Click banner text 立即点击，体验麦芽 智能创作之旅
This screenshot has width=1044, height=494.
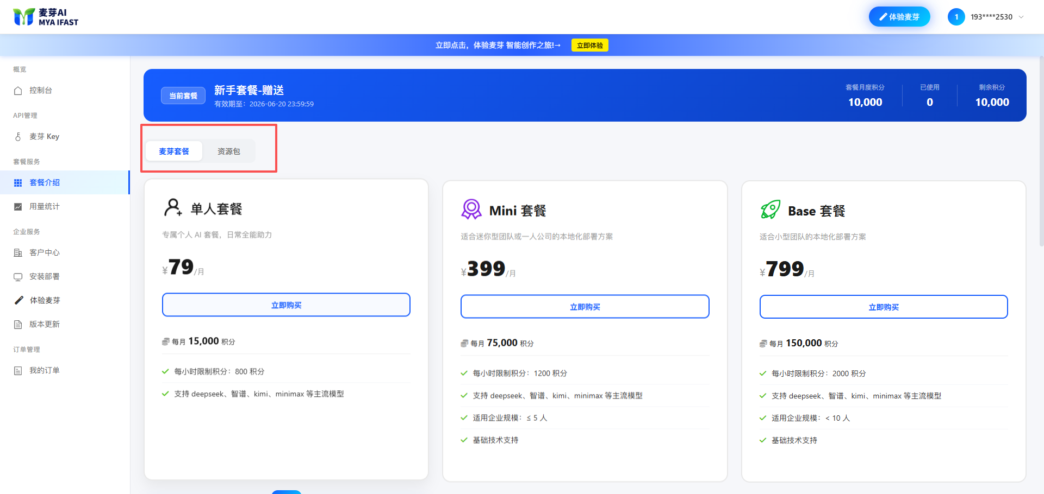498,46
